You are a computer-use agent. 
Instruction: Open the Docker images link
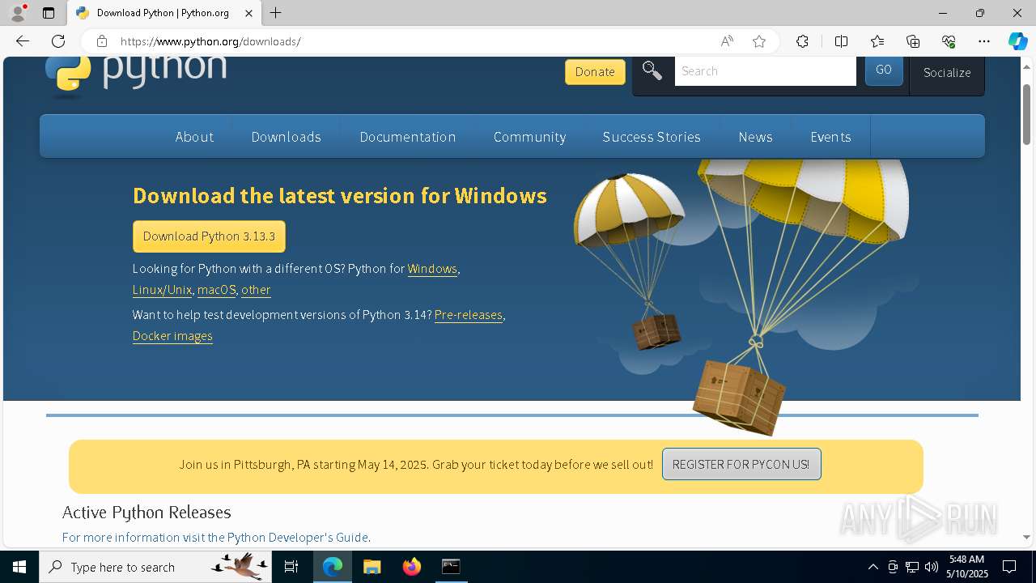172,336
